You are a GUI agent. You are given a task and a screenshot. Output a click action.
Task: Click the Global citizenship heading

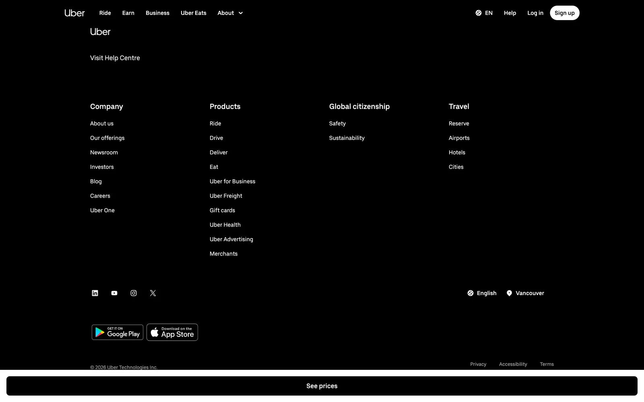coord(359,107)
